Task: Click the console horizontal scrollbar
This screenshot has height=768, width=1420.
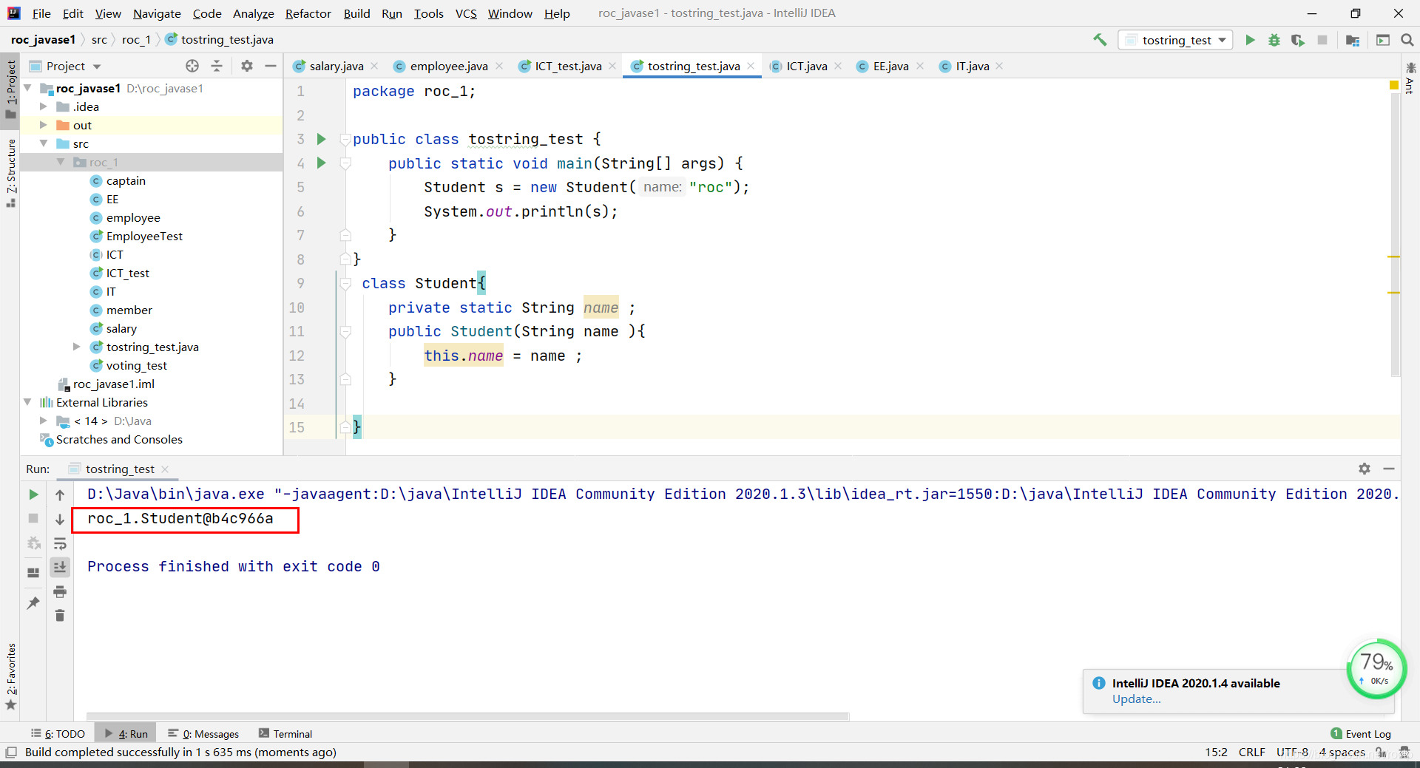Action: tap(467, 716)
